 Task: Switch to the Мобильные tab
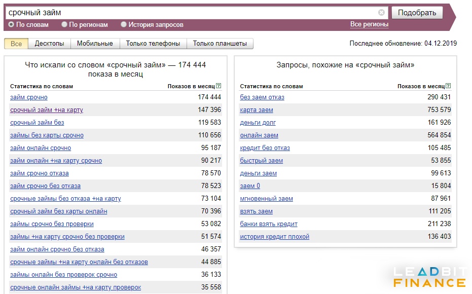[x=95, y=43]
